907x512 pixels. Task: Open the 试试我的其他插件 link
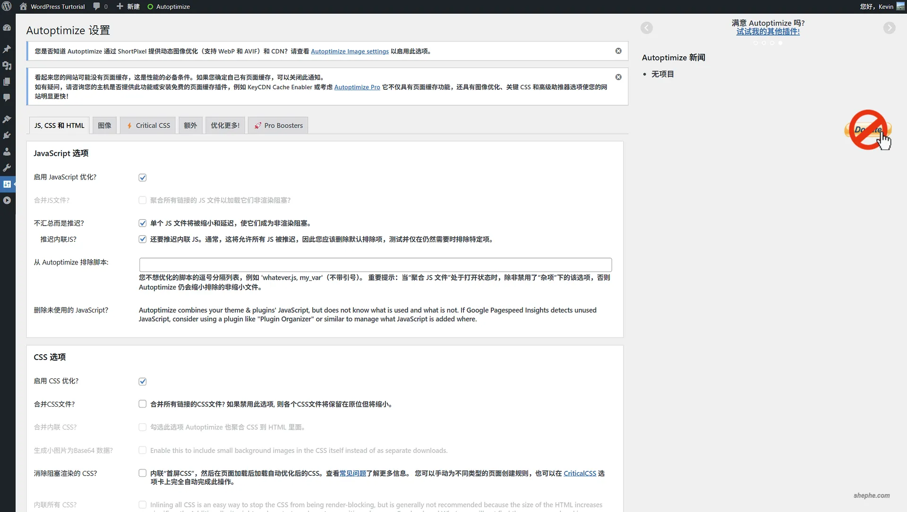pos(768,31)
